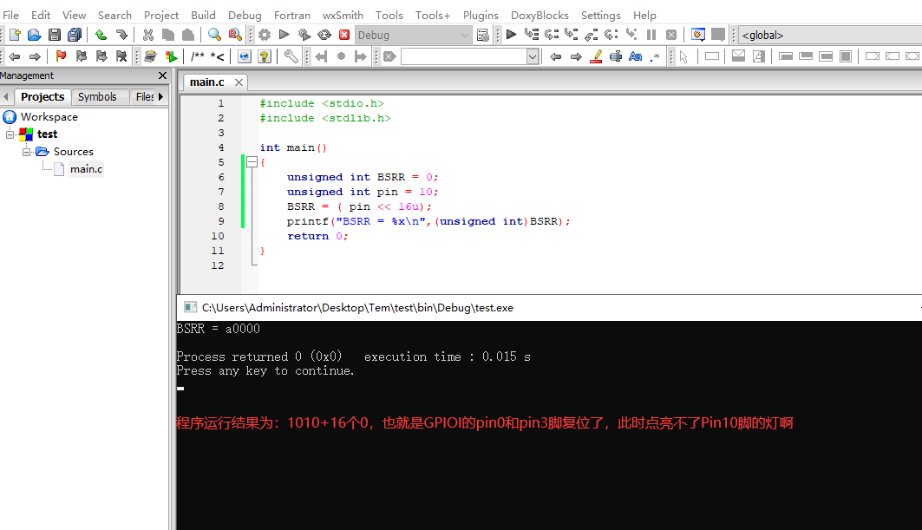Open the Build menu
Viewport: 922px width, 530px height.
(x=203, y=16)
